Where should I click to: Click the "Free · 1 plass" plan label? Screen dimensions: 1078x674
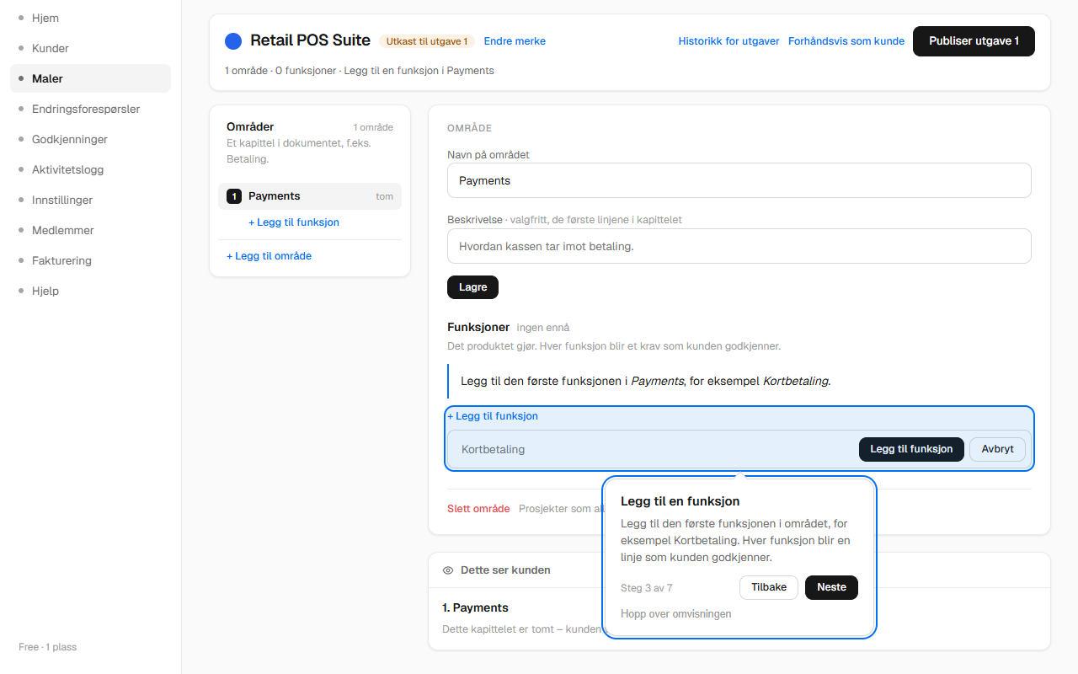pyautogui.click(x=48, y=647)
